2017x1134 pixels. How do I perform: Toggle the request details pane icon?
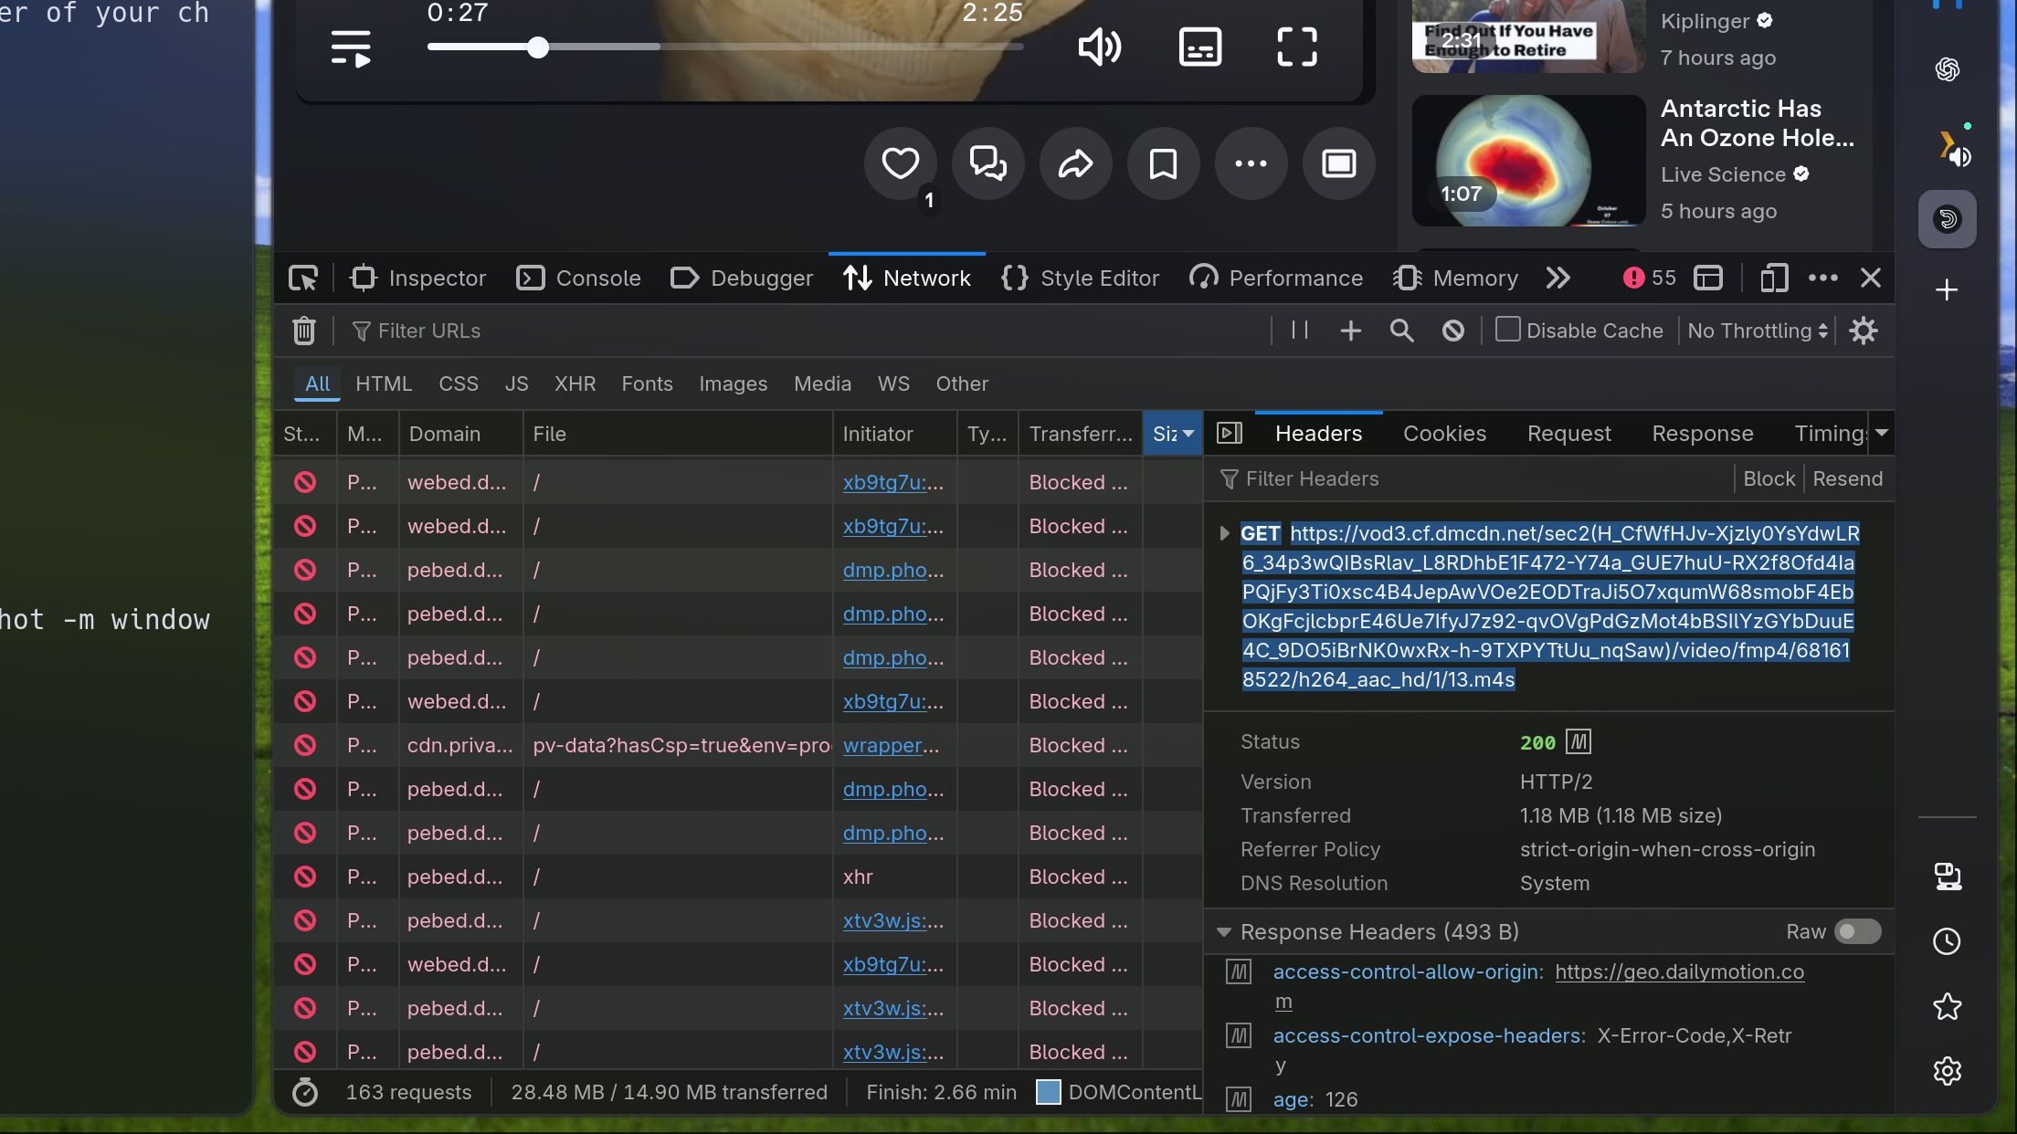coord(1230,433)
